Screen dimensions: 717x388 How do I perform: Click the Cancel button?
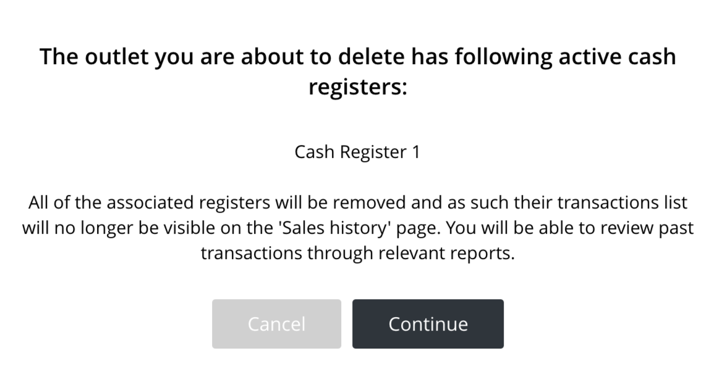(276, 324)
